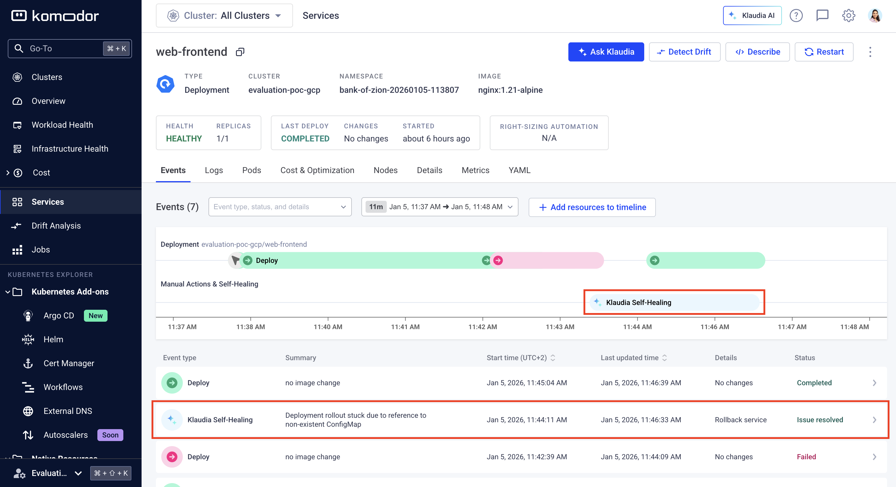Switch to the YAML tab

[x=519, y=170]
